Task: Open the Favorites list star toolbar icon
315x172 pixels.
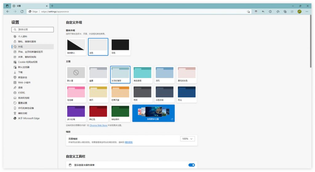Action: point(278,12)
